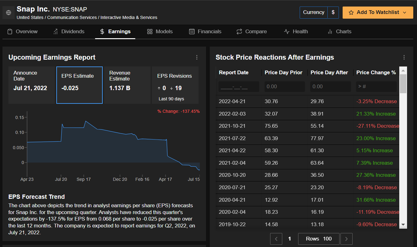The height and width of the screenshot is (247, 417).
Task: Focus the Price Change % filter field
Action: 377,86
